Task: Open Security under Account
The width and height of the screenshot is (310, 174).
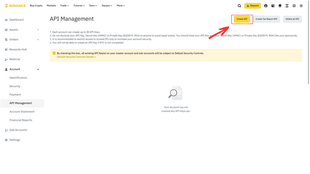Action: tap(15, 86)
